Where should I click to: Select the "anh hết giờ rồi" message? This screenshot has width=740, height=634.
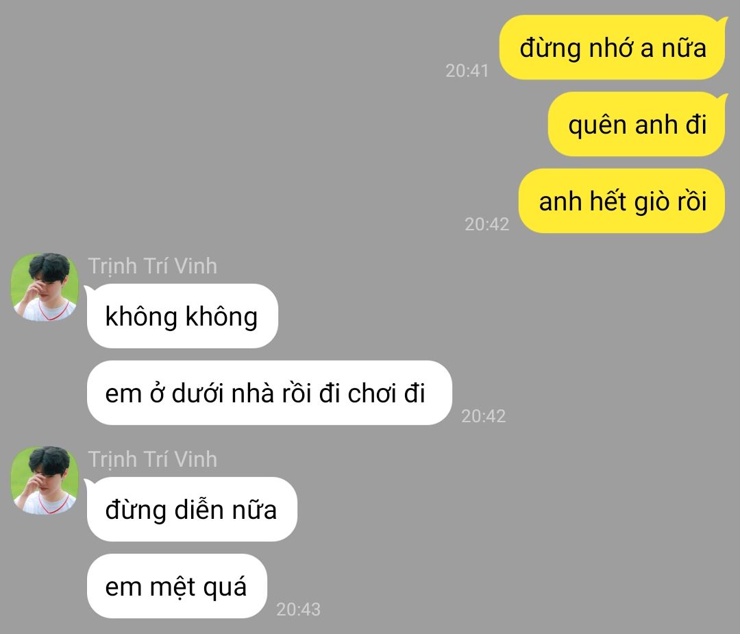point(622,201)
